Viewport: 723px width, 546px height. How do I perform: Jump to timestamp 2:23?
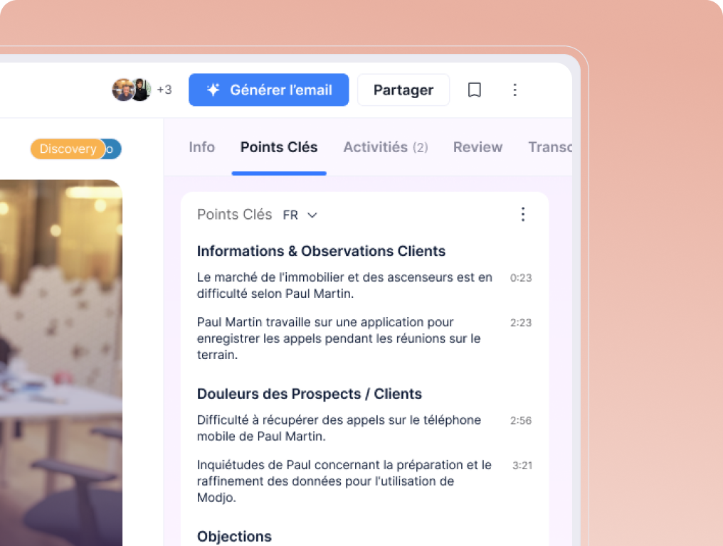click(521, 323)
